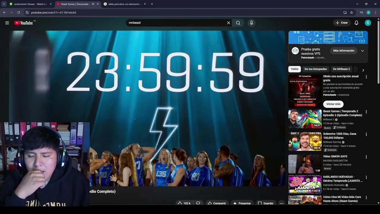Open options for Video SIMON SAYS
The width and height of the screenshot is (380, 214).
tap(366, 157)
